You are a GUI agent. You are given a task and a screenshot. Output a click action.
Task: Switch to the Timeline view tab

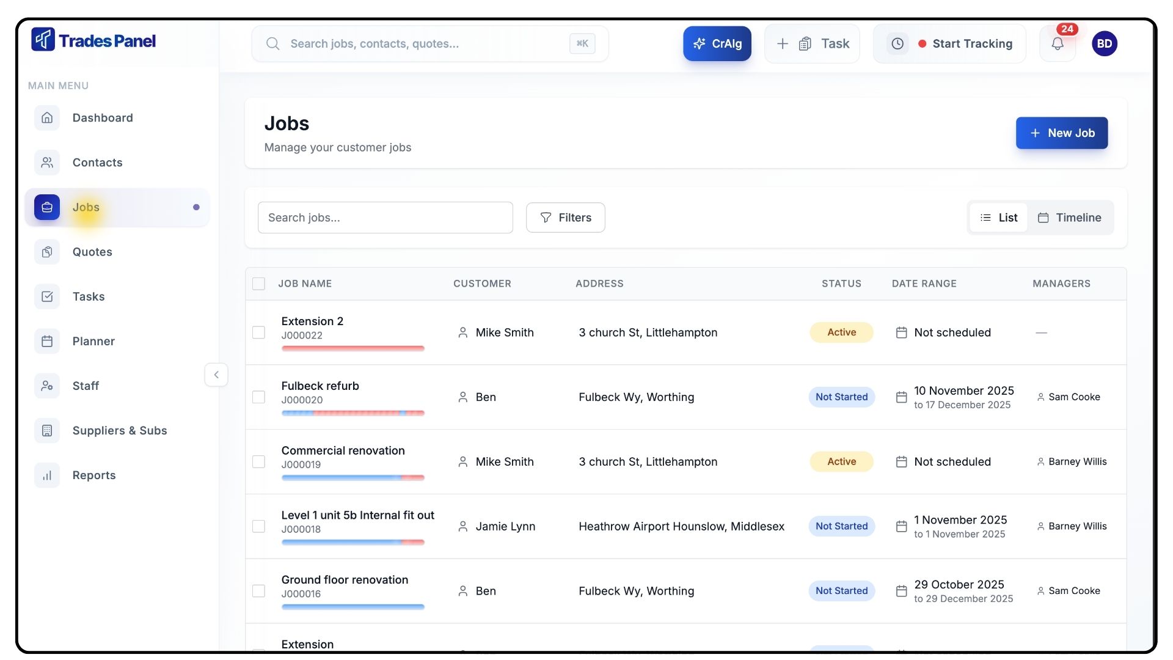pos(1070,218)
